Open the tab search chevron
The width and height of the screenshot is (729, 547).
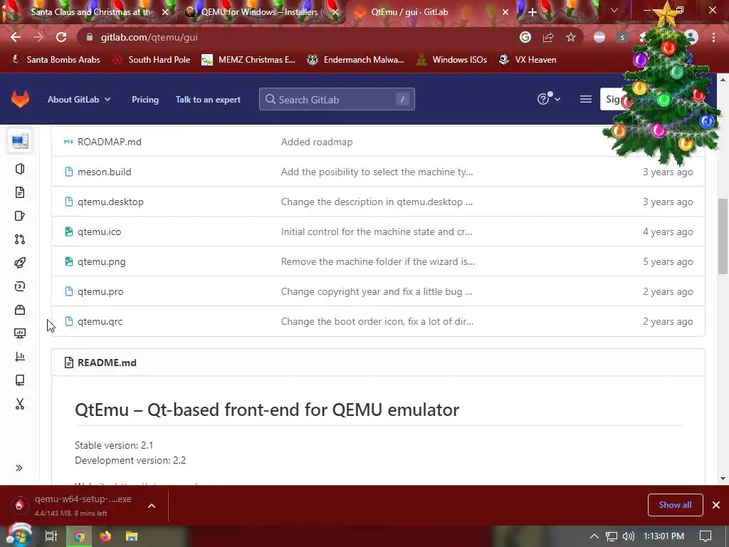coord(614,10)
